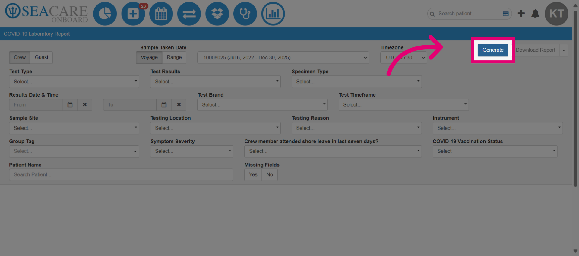Open calendar picker for To date
Viewport: 579px width, 256px height.
(164, 105)
